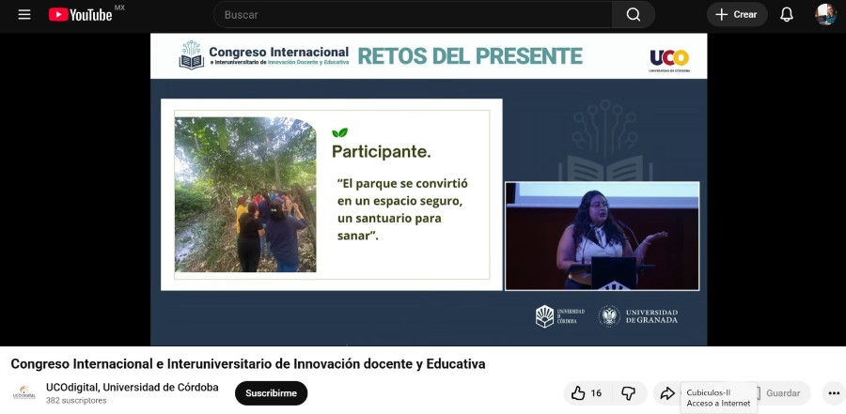Open the UCOdigital channel name link
This screenshot has height=414, width=846.
pos(132,388)
